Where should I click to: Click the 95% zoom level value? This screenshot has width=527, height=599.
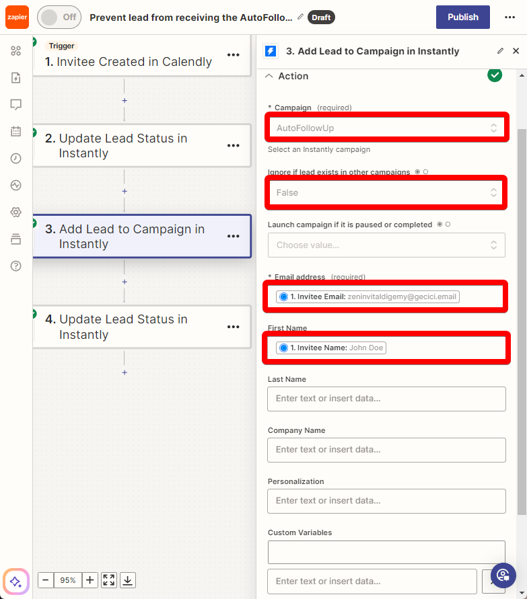68,580
